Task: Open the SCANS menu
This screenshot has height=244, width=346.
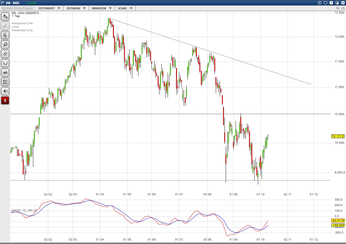Action: tap(125, 8)
